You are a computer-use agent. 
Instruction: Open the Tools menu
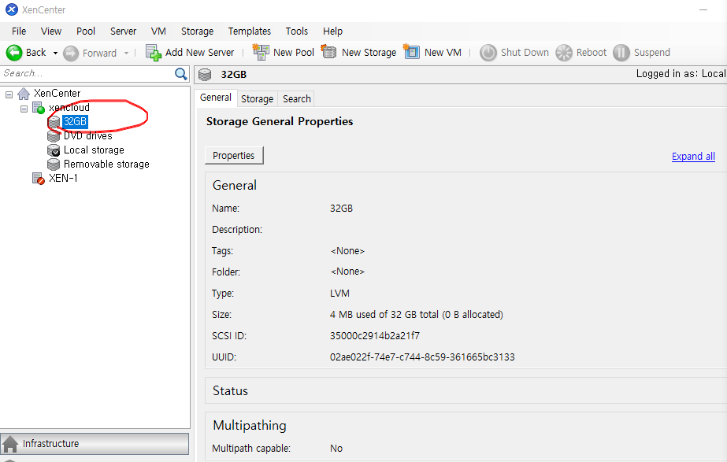[297, 31]
